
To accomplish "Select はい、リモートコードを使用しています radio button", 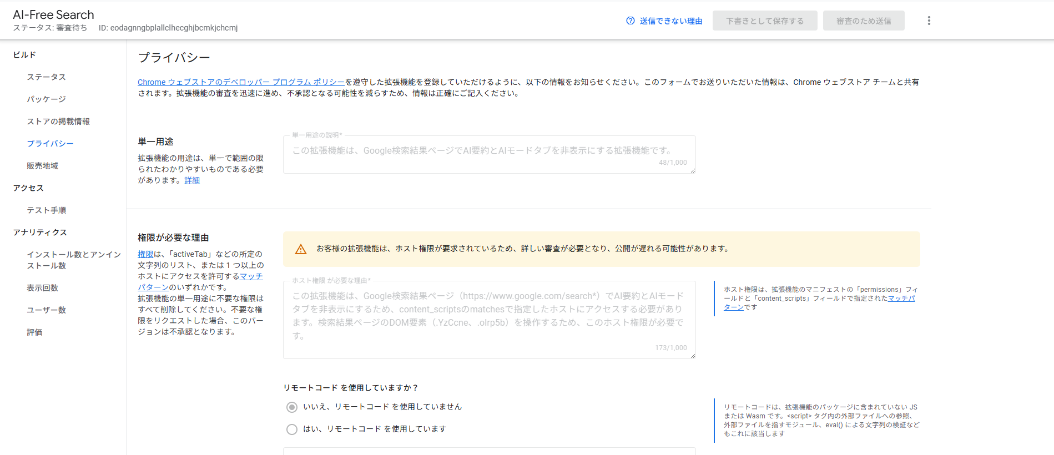I will (x=292, y=429).
